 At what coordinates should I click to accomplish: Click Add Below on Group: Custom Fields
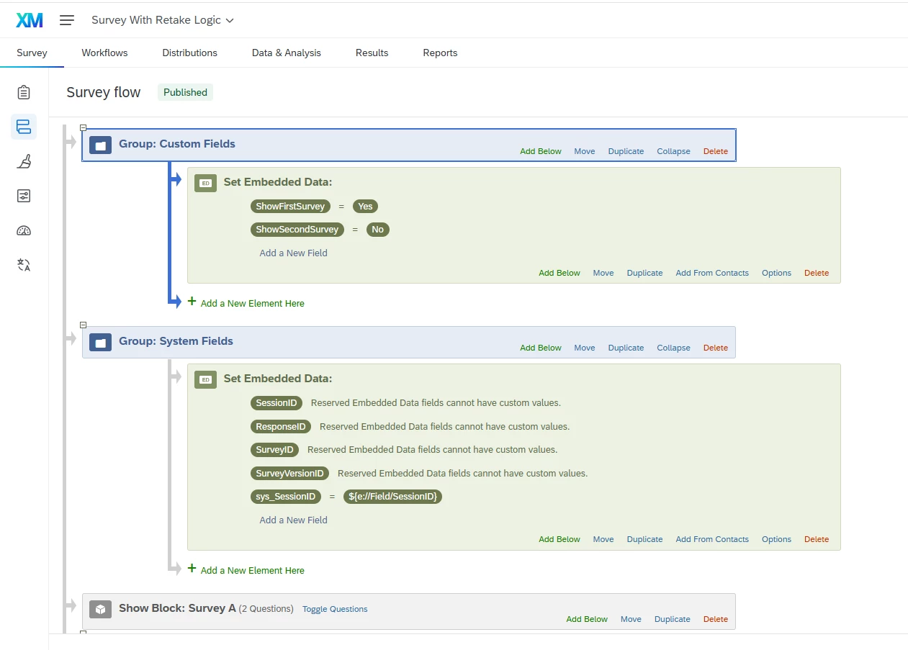click(x=541, y=151)
